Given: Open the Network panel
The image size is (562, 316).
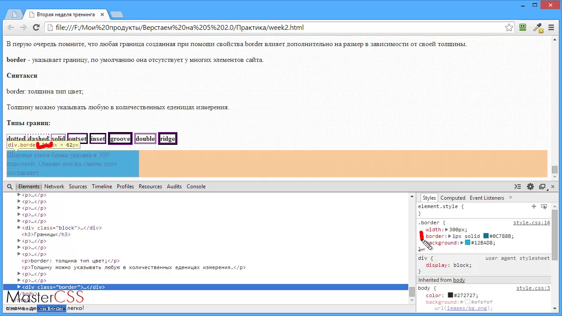Looking at the screenshot, I should 54,187.
